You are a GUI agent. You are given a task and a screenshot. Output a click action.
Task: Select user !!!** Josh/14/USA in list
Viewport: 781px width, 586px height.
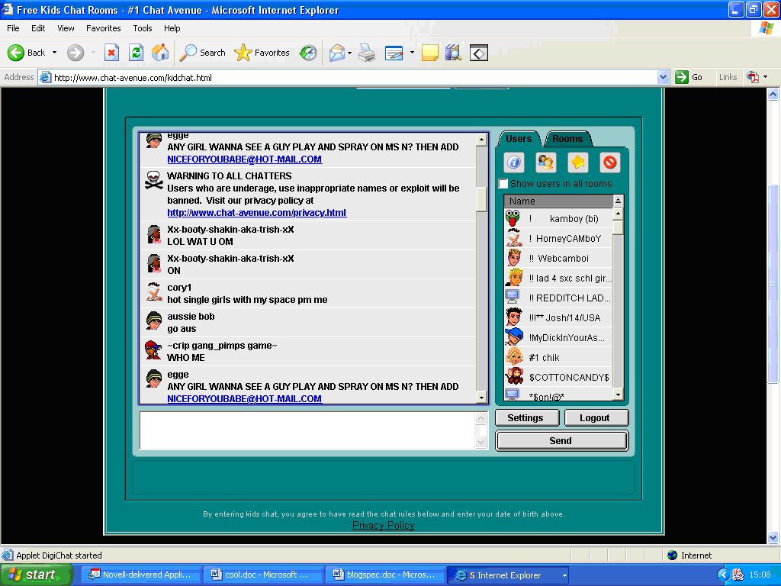click(558, 317)
